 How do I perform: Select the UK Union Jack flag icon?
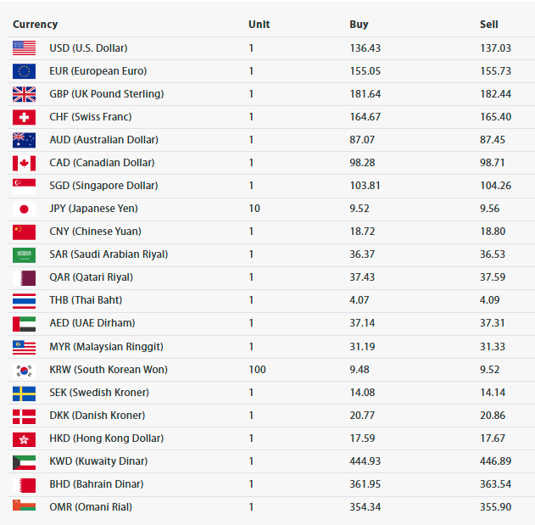click(24, 94)
